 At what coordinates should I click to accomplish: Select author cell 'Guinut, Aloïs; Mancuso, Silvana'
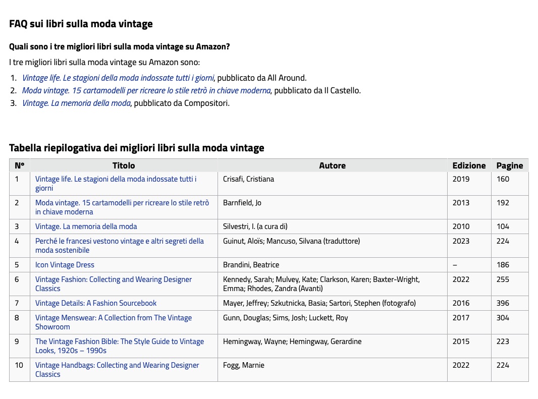(x=333, y=246)
